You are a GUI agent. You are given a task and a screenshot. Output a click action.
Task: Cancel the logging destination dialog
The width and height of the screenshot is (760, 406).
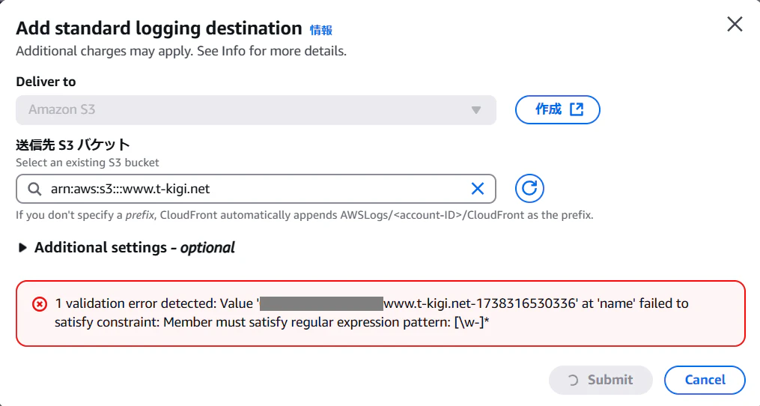tap(704, 380)
